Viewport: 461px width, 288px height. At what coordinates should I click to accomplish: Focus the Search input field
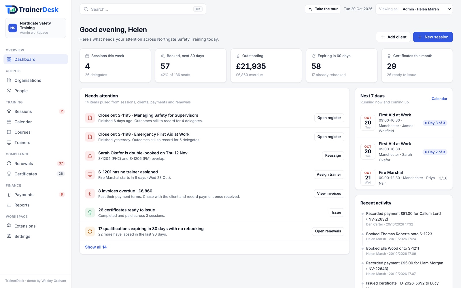pyautogui.click(x=143, y=9)
